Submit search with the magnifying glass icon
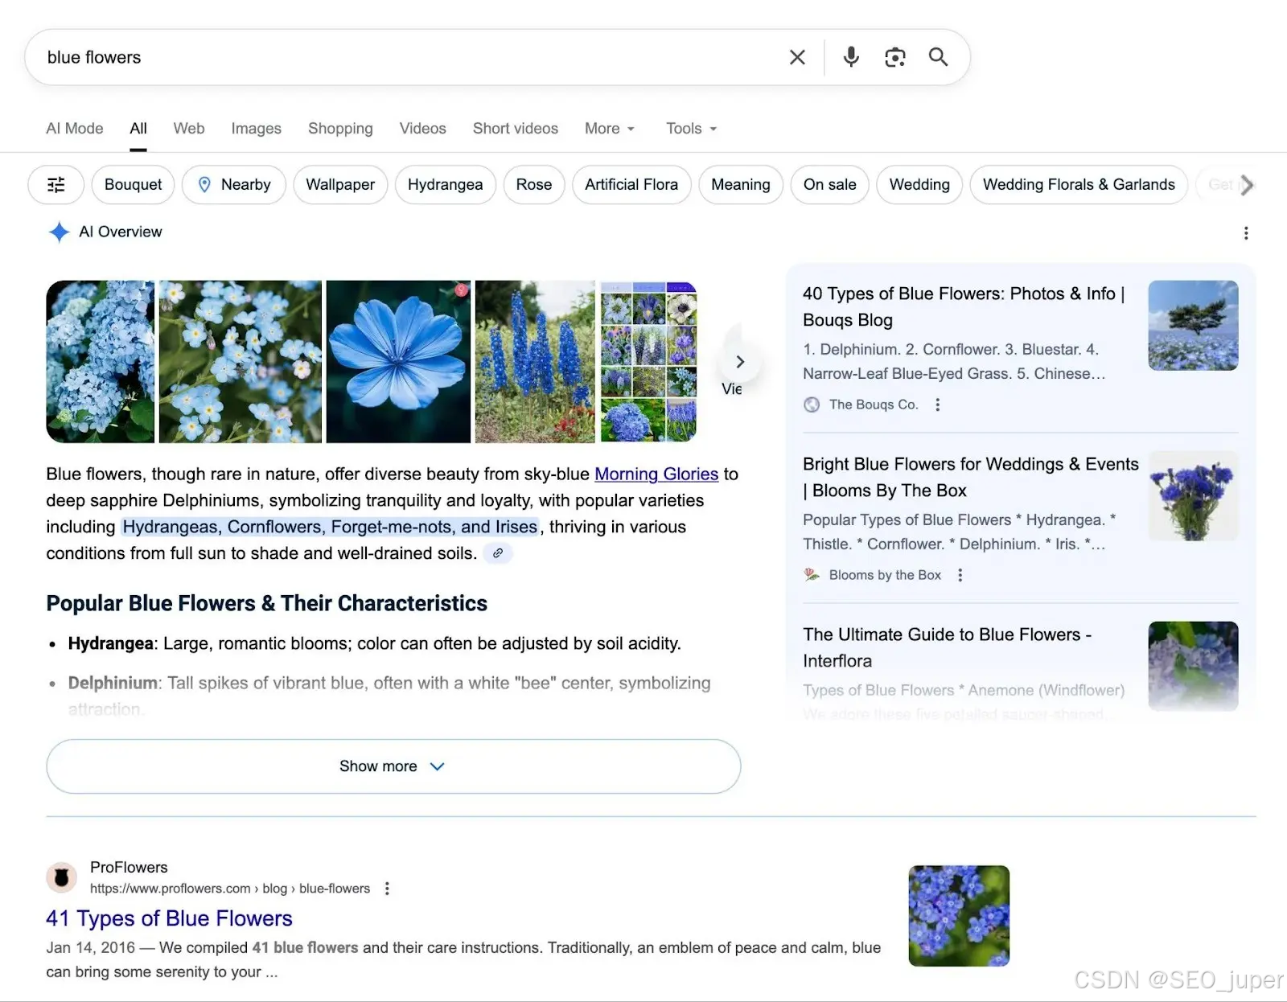The image size is (1287, 1002). (x=938, y=57)
